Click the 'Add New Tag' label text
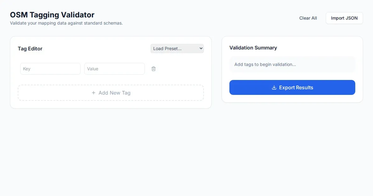The height and width of the screenshot is (196, 373). (114, 93)
